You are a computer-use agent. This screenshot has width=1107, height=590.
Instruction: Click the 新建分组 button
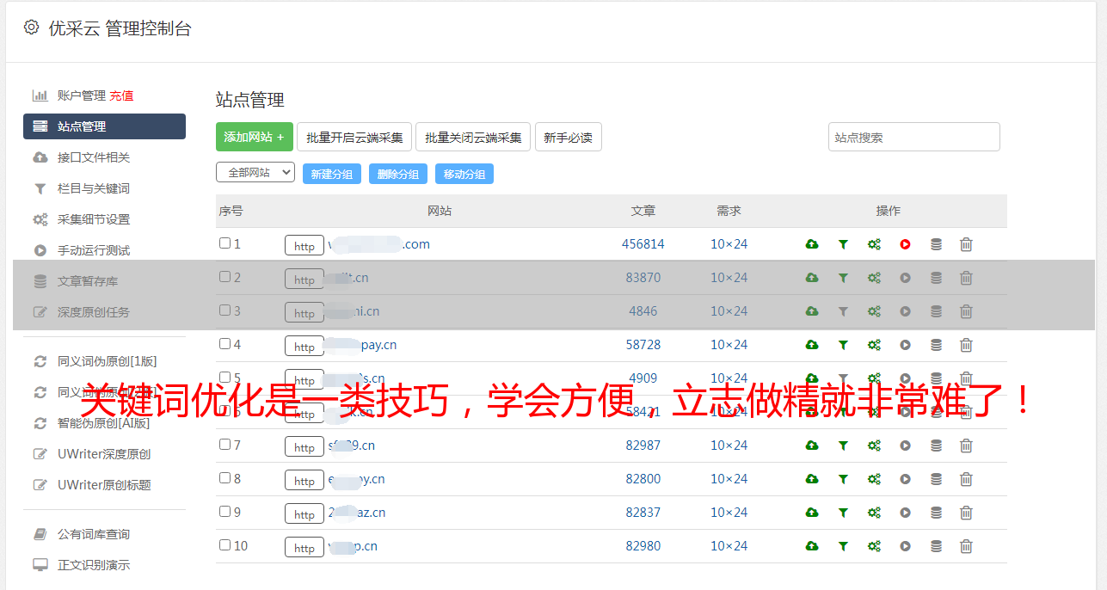pyautogui.click(x=332, y=174)
